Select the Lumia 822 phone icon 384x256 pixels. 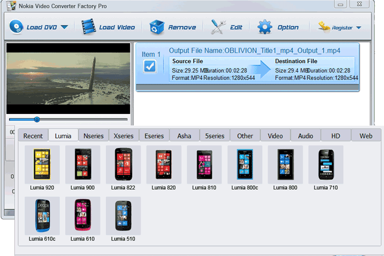(123, 164)
